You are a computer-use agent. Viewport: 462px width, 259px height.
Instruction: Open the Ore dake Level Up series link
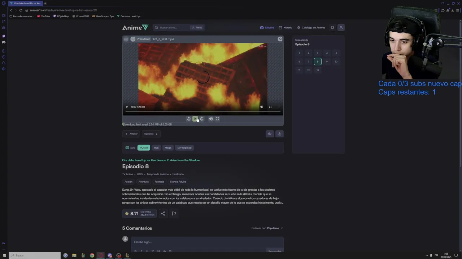tap(161, 160)
